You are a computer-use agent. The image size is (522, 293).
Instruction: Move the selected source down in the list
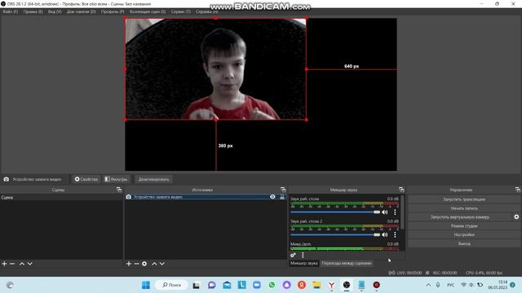[x=162, y=264]
